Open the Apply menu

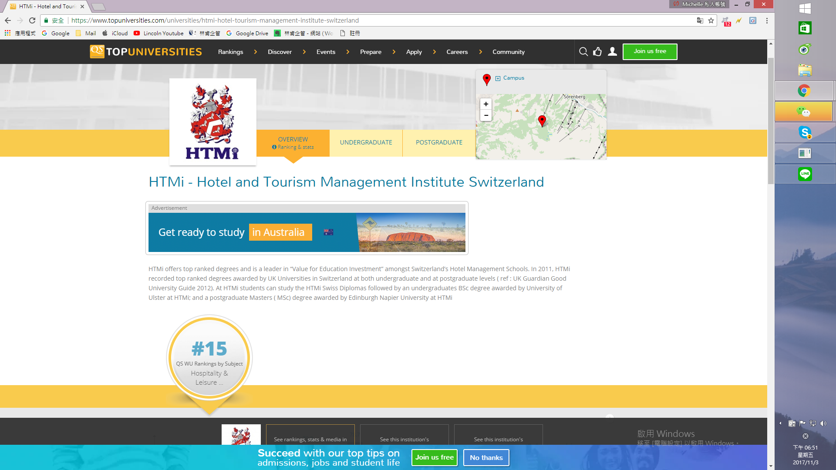tap(414, 52)
